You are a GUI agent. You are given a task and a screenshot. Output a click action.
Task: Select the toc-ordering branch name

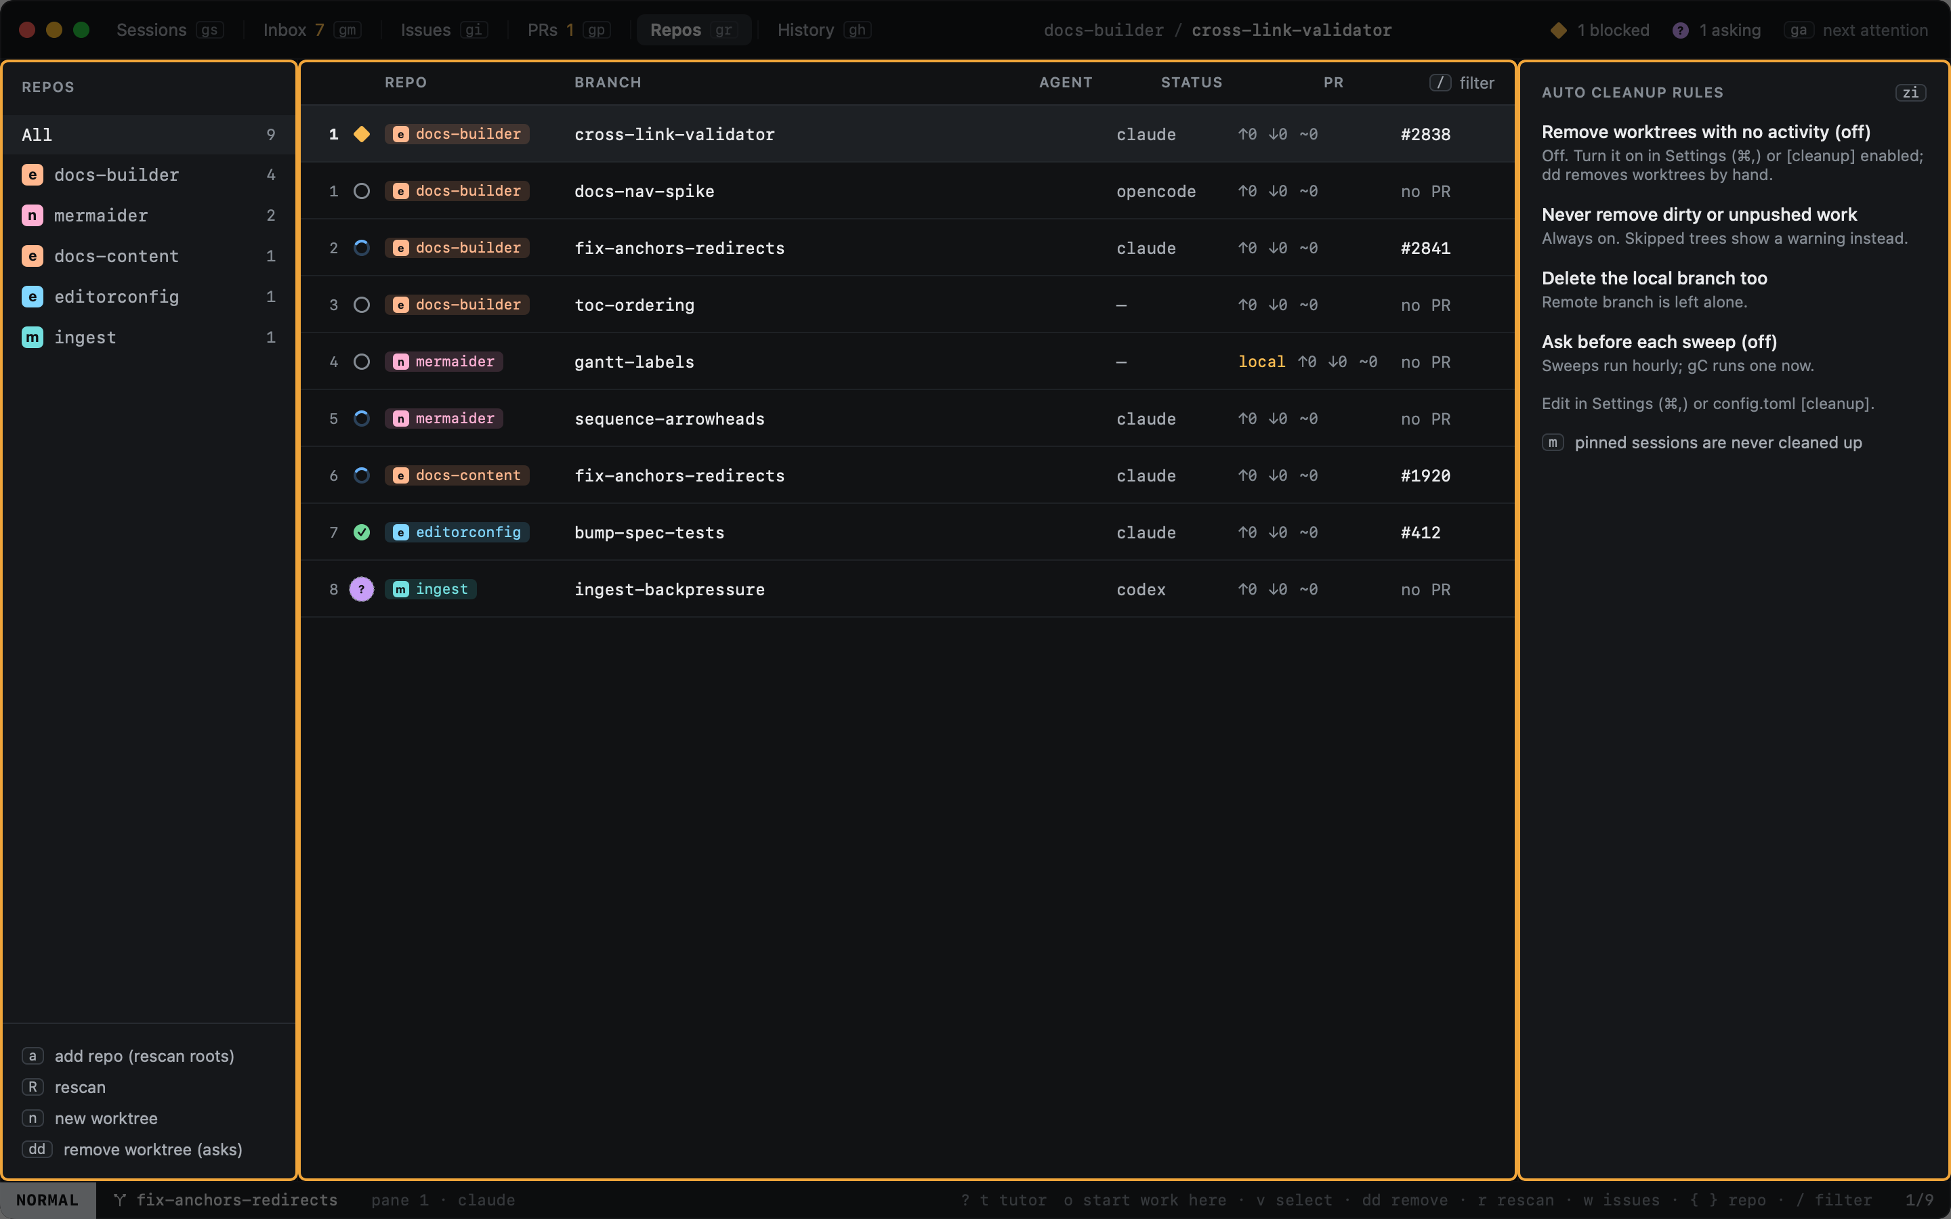point(635,305)
